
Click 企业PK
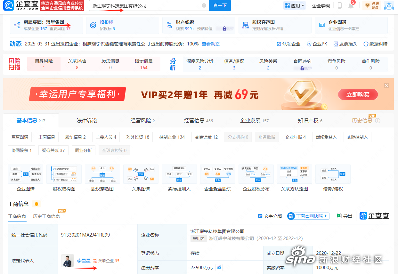[317, 44]
